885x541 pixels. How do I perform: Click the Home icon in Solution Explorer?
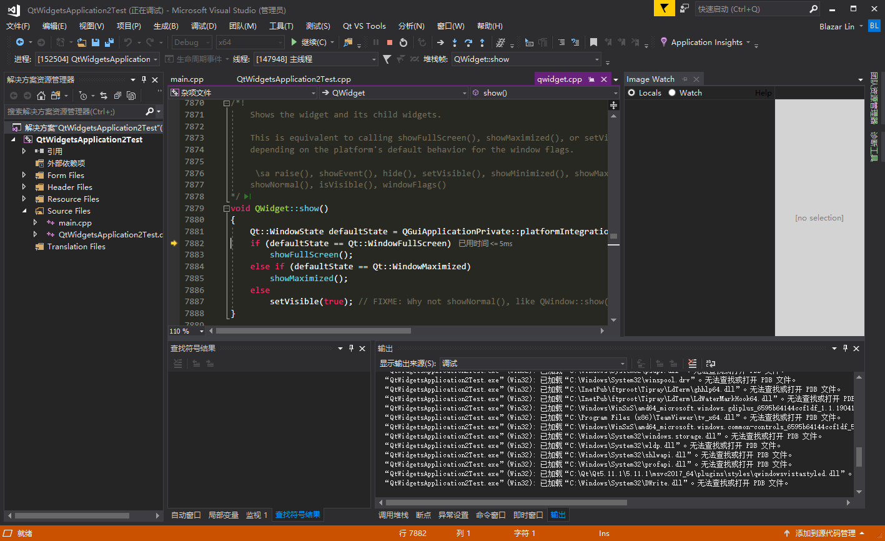click(x=41, y=96)
